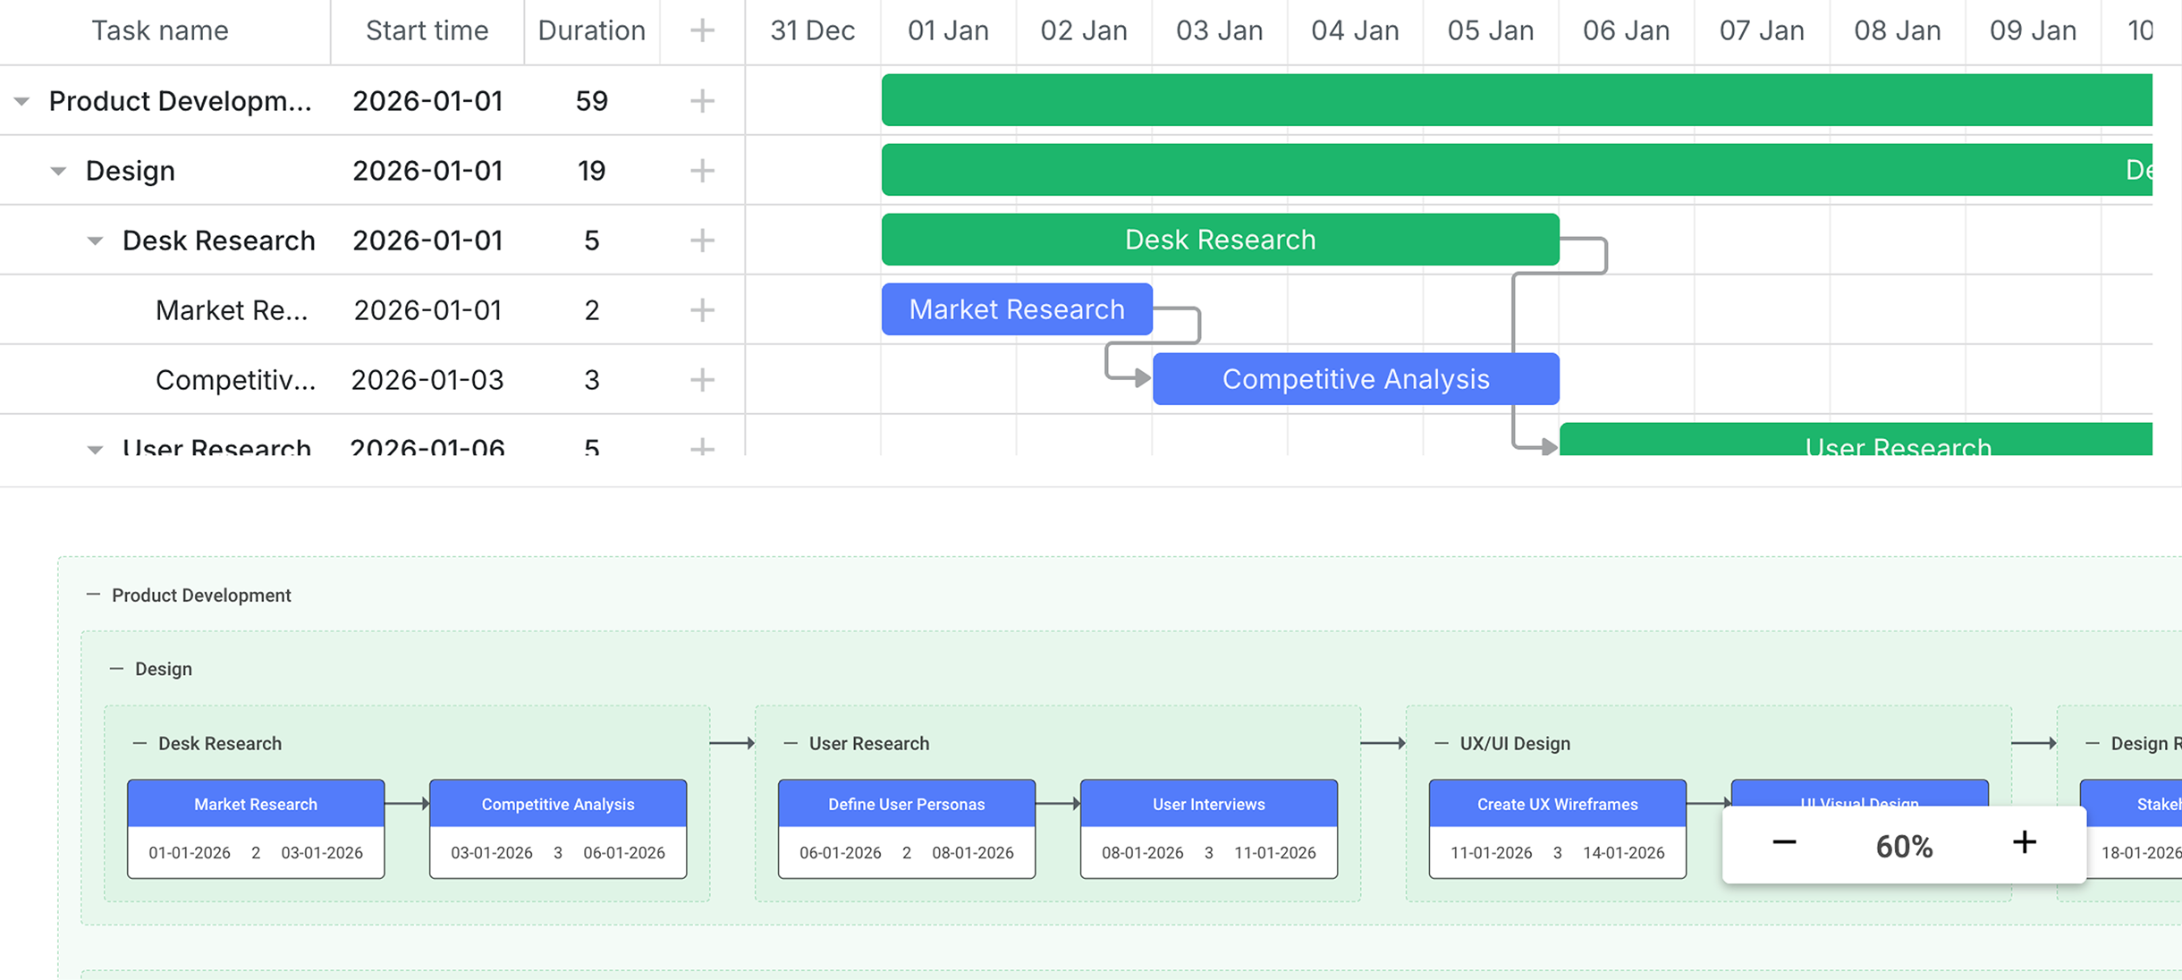Collapse Desk Research group in diagram
The width and height of the screenshot is (2182, 980).
[140, 743]
